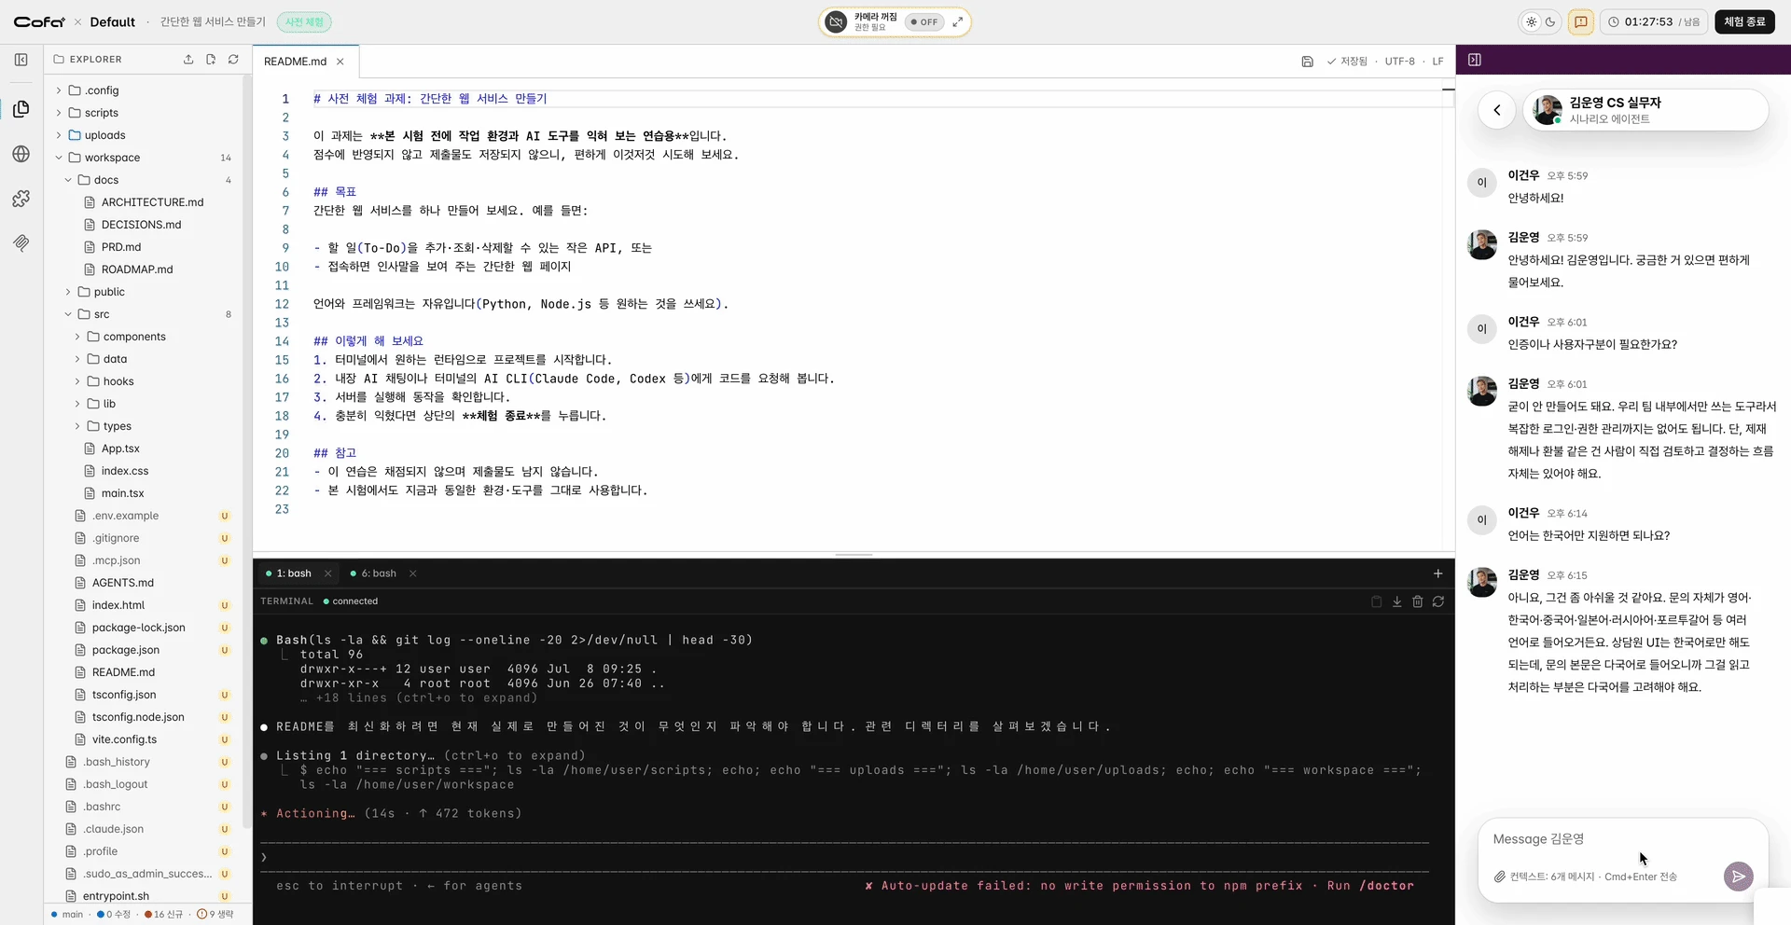
Task: Expand the camera widget to fullscreen
Action: pyautogui.click(x=958, y=22)
